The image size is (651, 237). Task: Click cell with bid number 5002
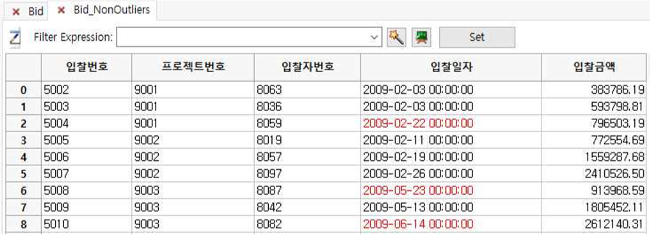(86, 90)
